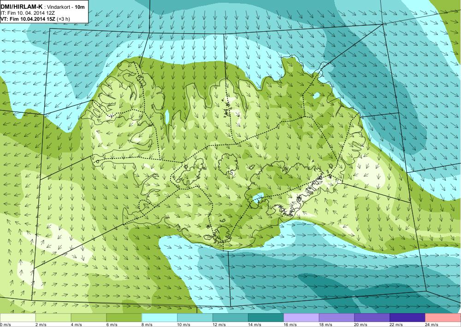The height and width of the screenshot is (327, 461).
Task: Select the "4 m/s" legend label
Action: tap(77, 325)
